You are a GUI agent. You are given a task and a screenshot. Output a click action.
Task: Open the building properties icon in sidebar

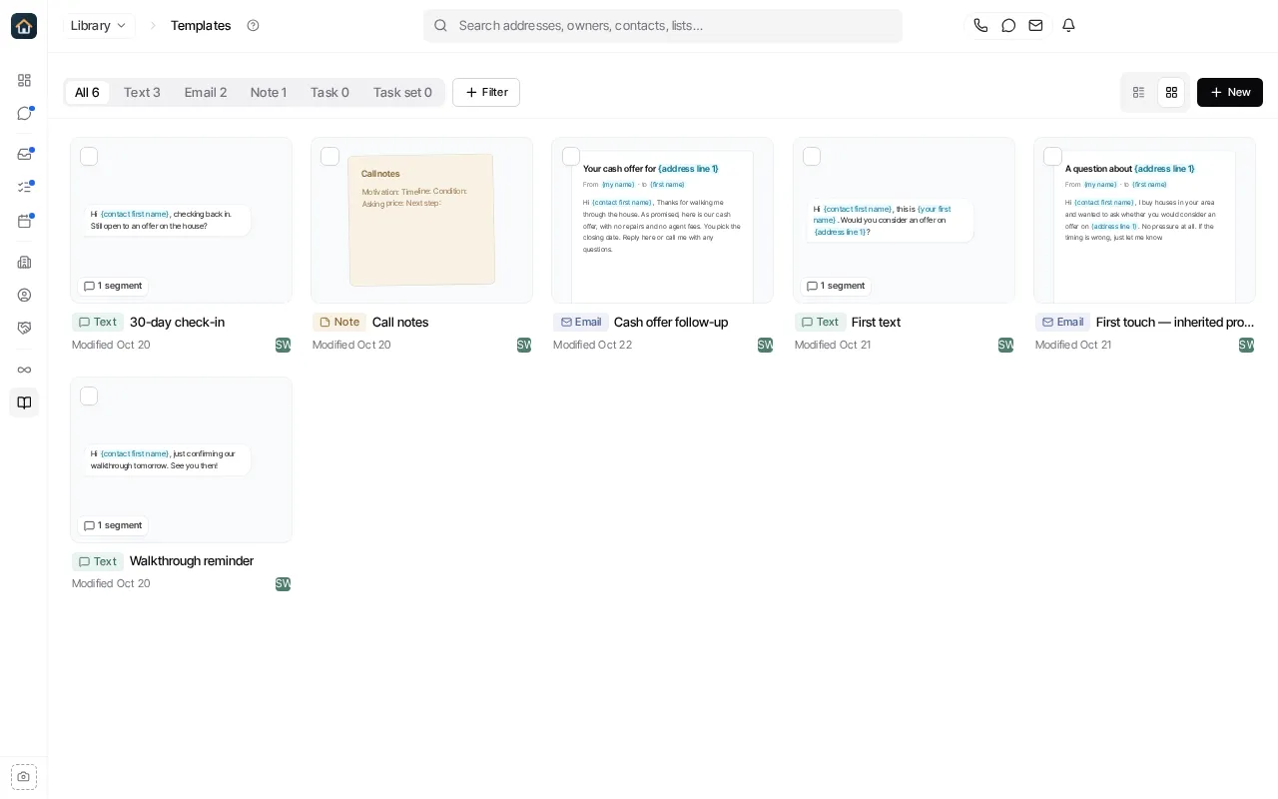click(x=24, y=262)
